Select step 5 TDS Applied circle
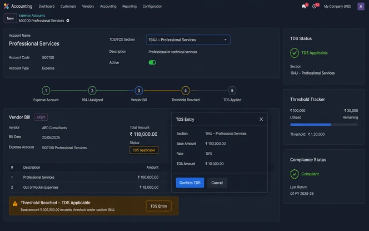Image resolution: width=369 pixels, height=231 pixels. (x=232, y=91)
